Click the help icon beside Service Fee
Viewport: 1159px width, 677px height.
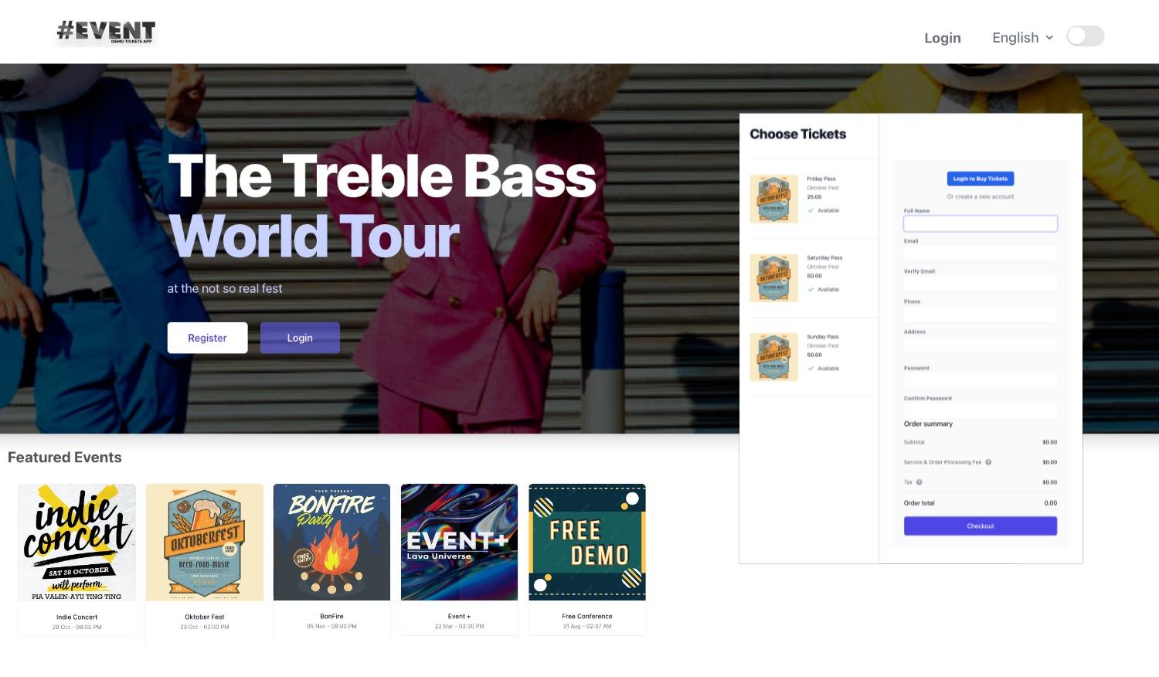[x=988, y=462]
